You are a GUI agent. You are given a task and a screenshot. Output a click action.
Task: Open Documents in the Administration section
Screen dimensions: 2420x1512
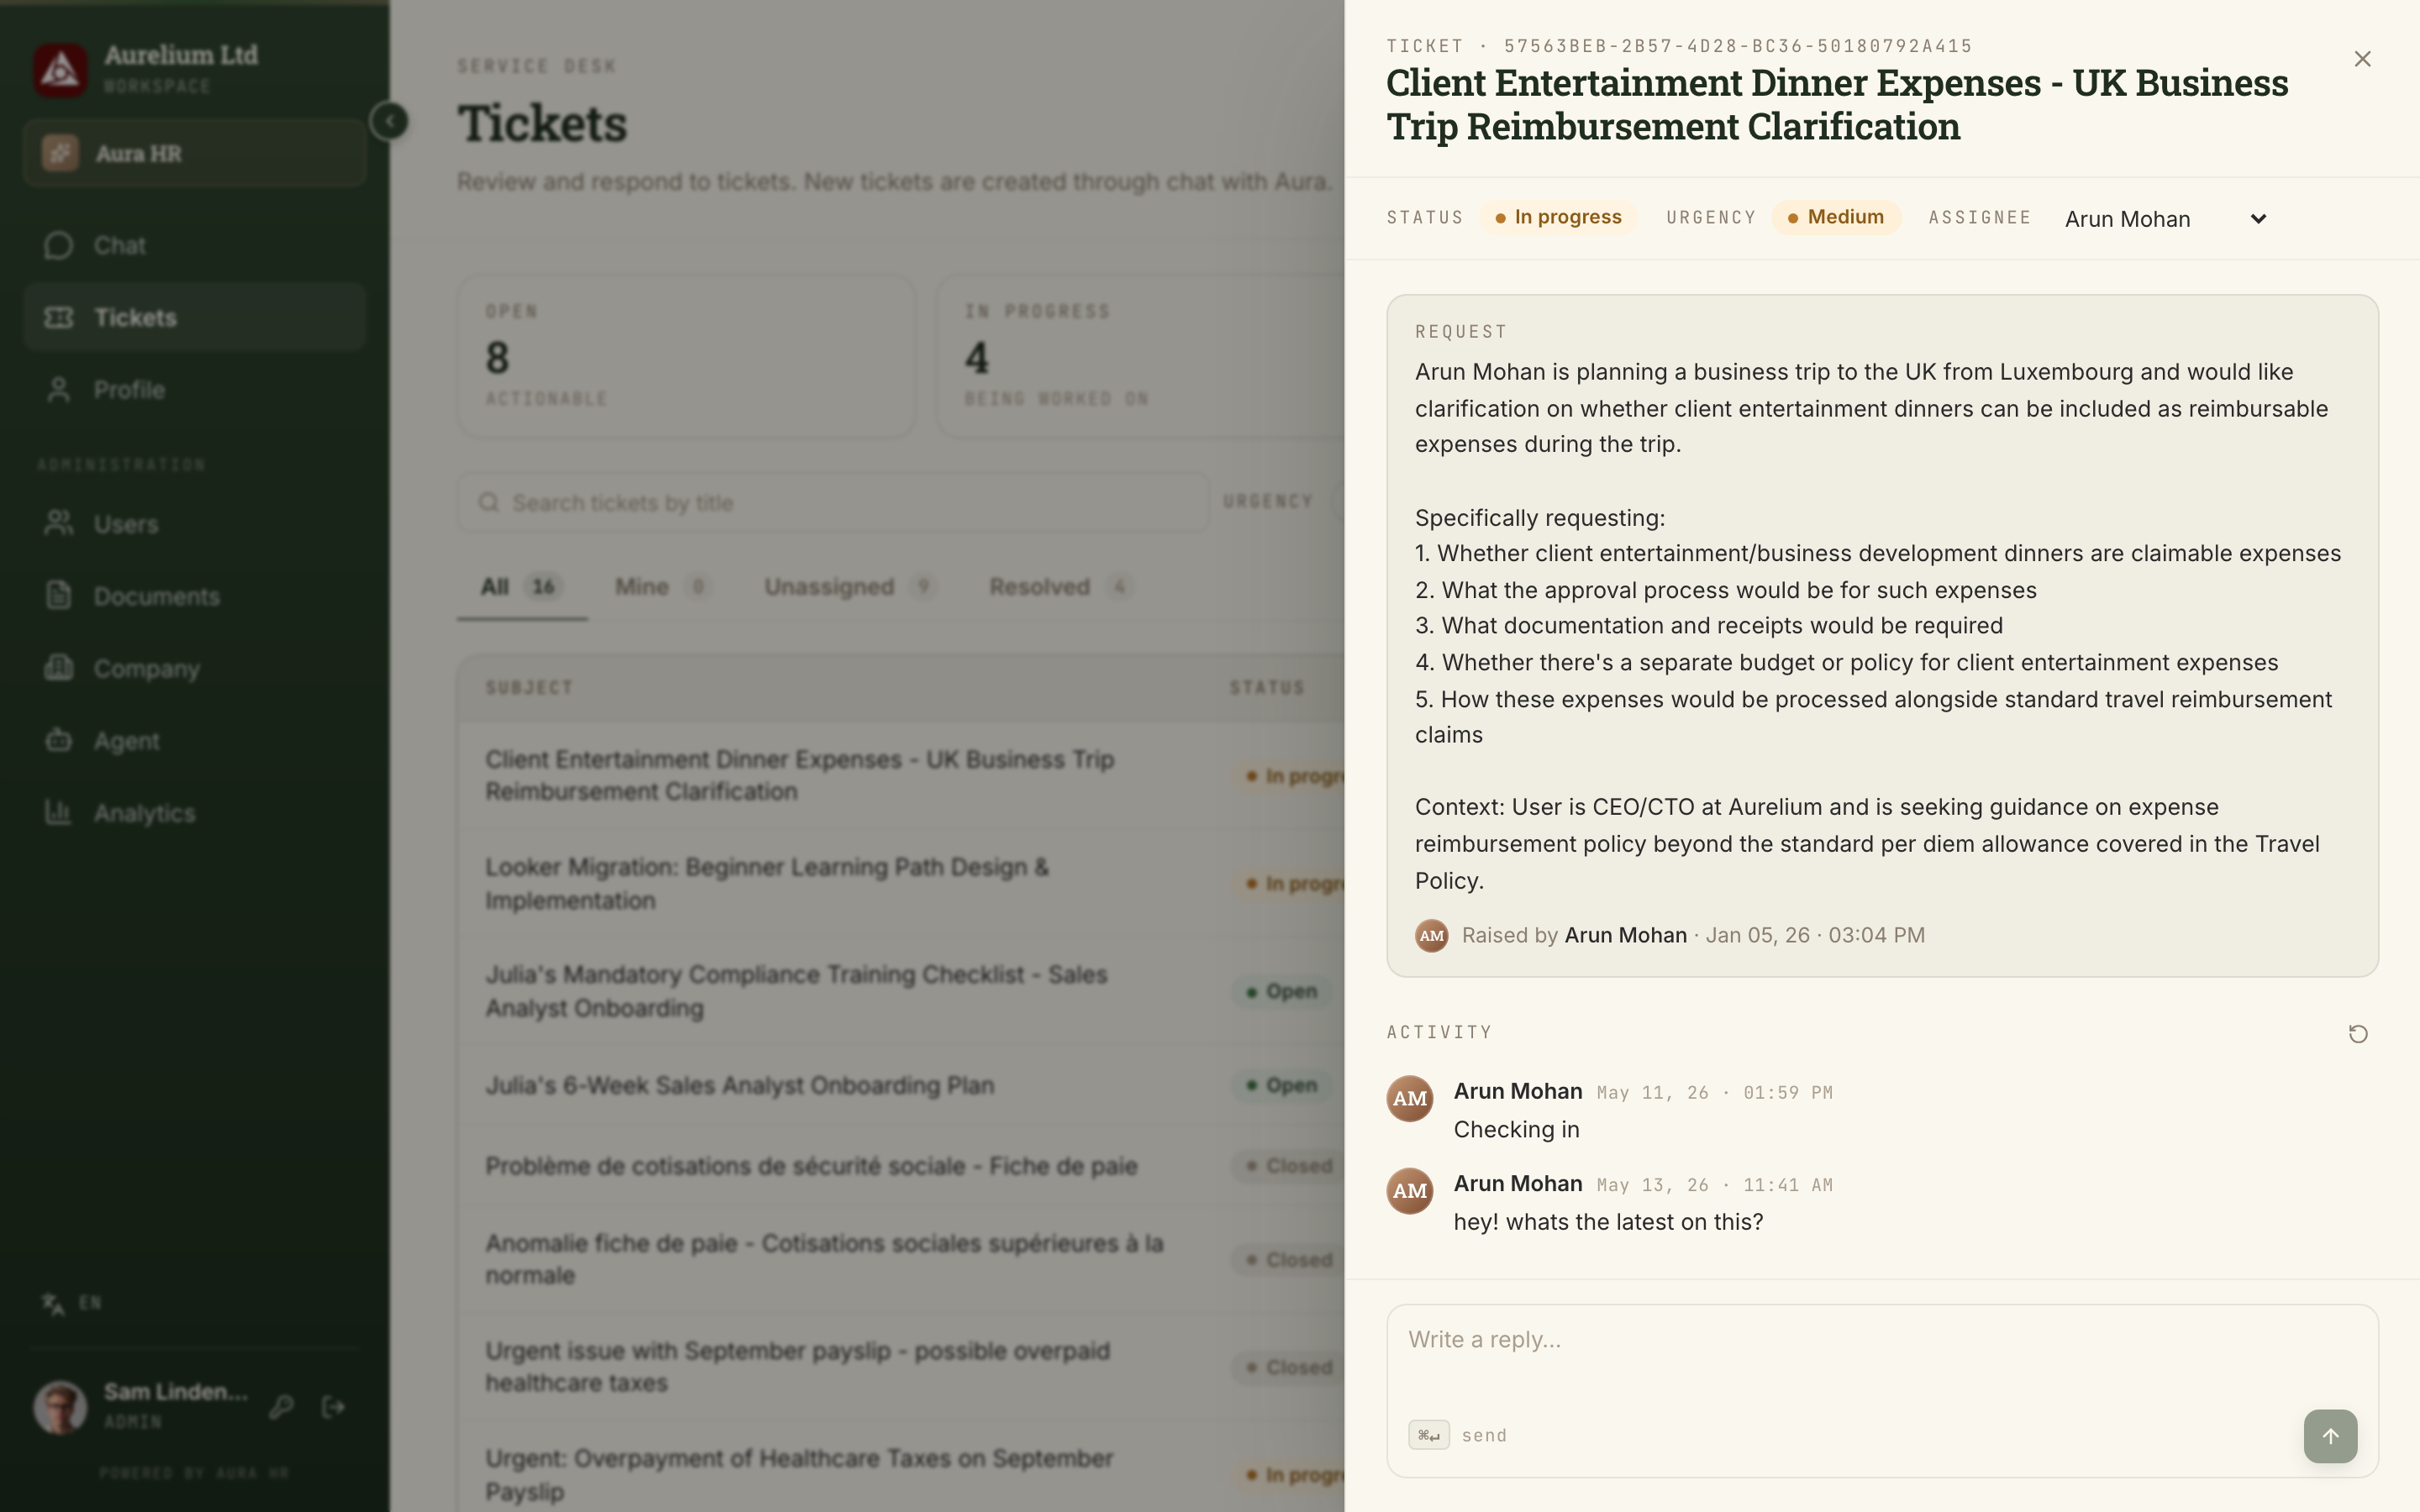(195, 596)
